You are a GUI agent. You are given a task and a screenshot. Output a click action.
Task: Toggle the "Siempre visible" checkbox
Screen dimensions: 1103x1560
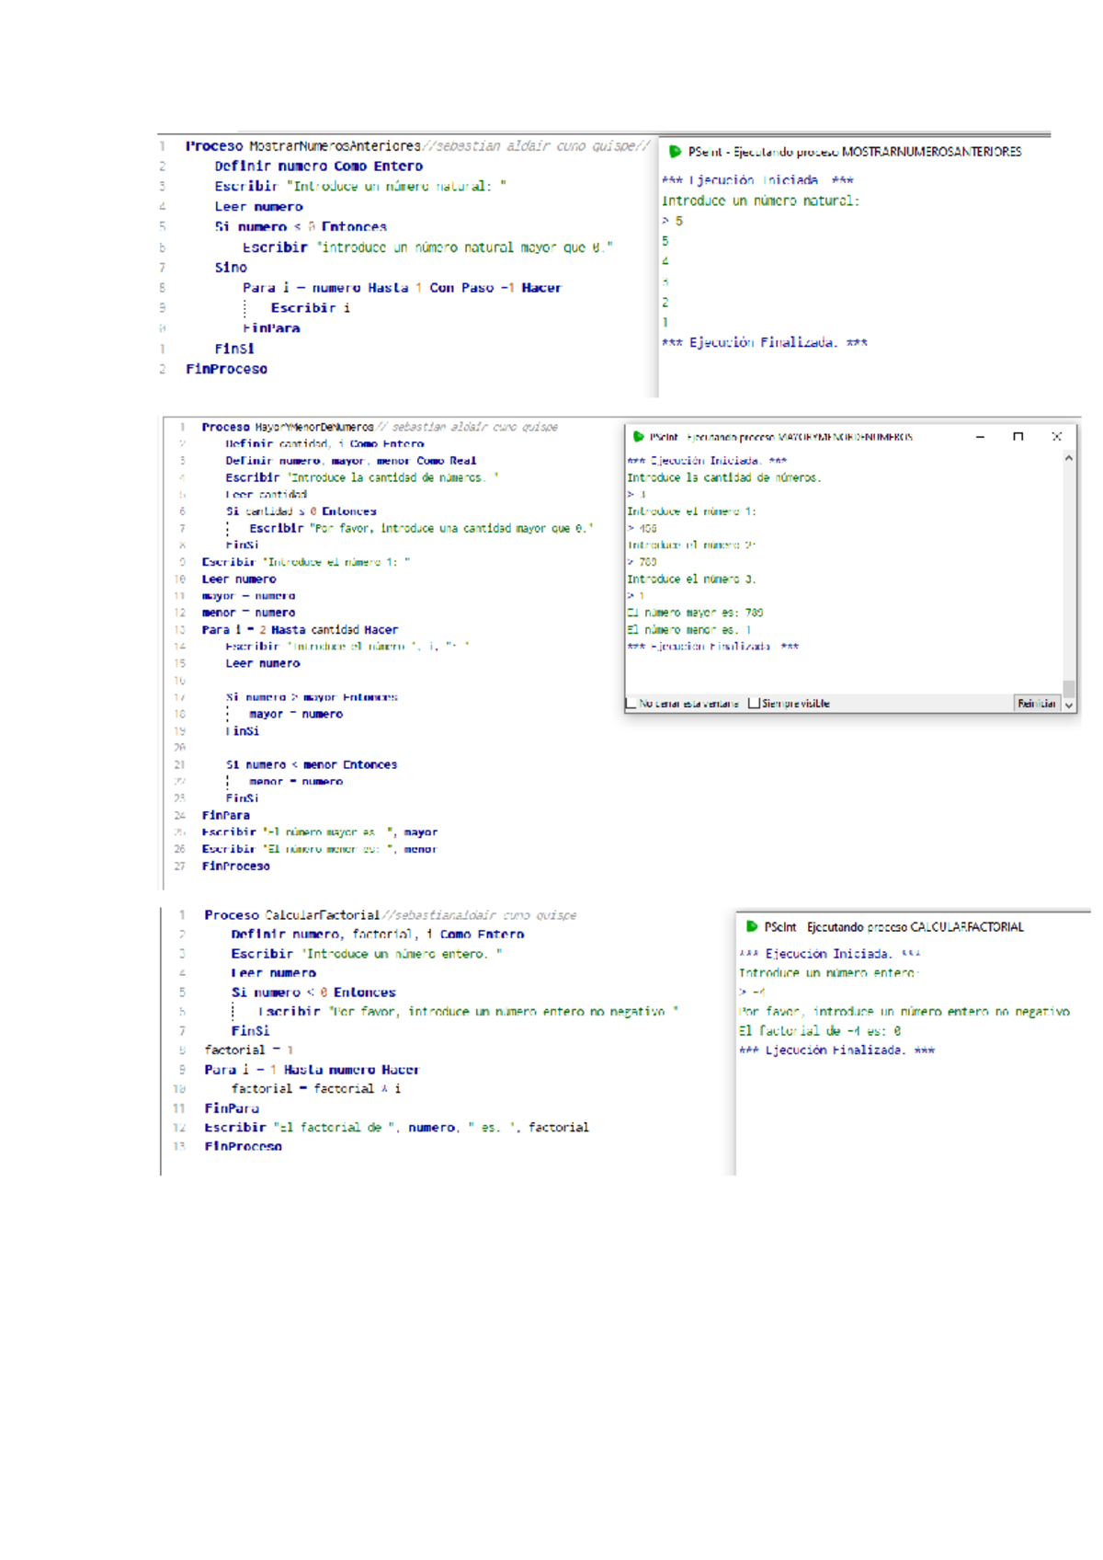[x=754, y=704]
